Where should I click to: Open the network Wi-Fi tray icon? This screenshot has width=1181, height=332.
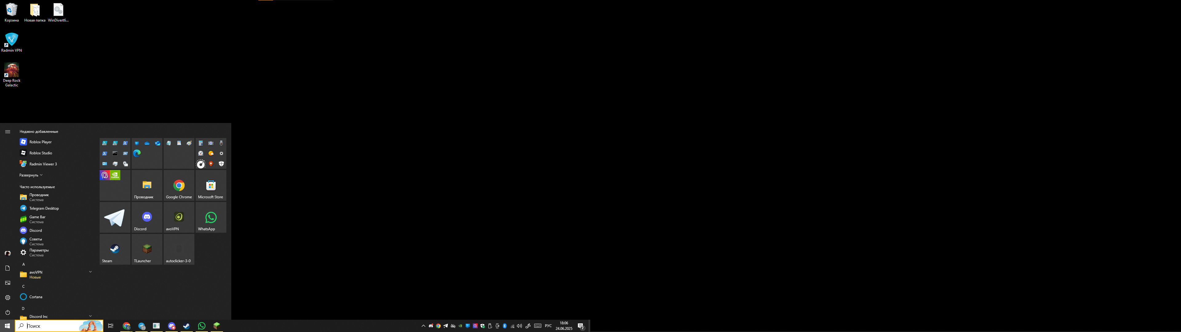[512, 326]
